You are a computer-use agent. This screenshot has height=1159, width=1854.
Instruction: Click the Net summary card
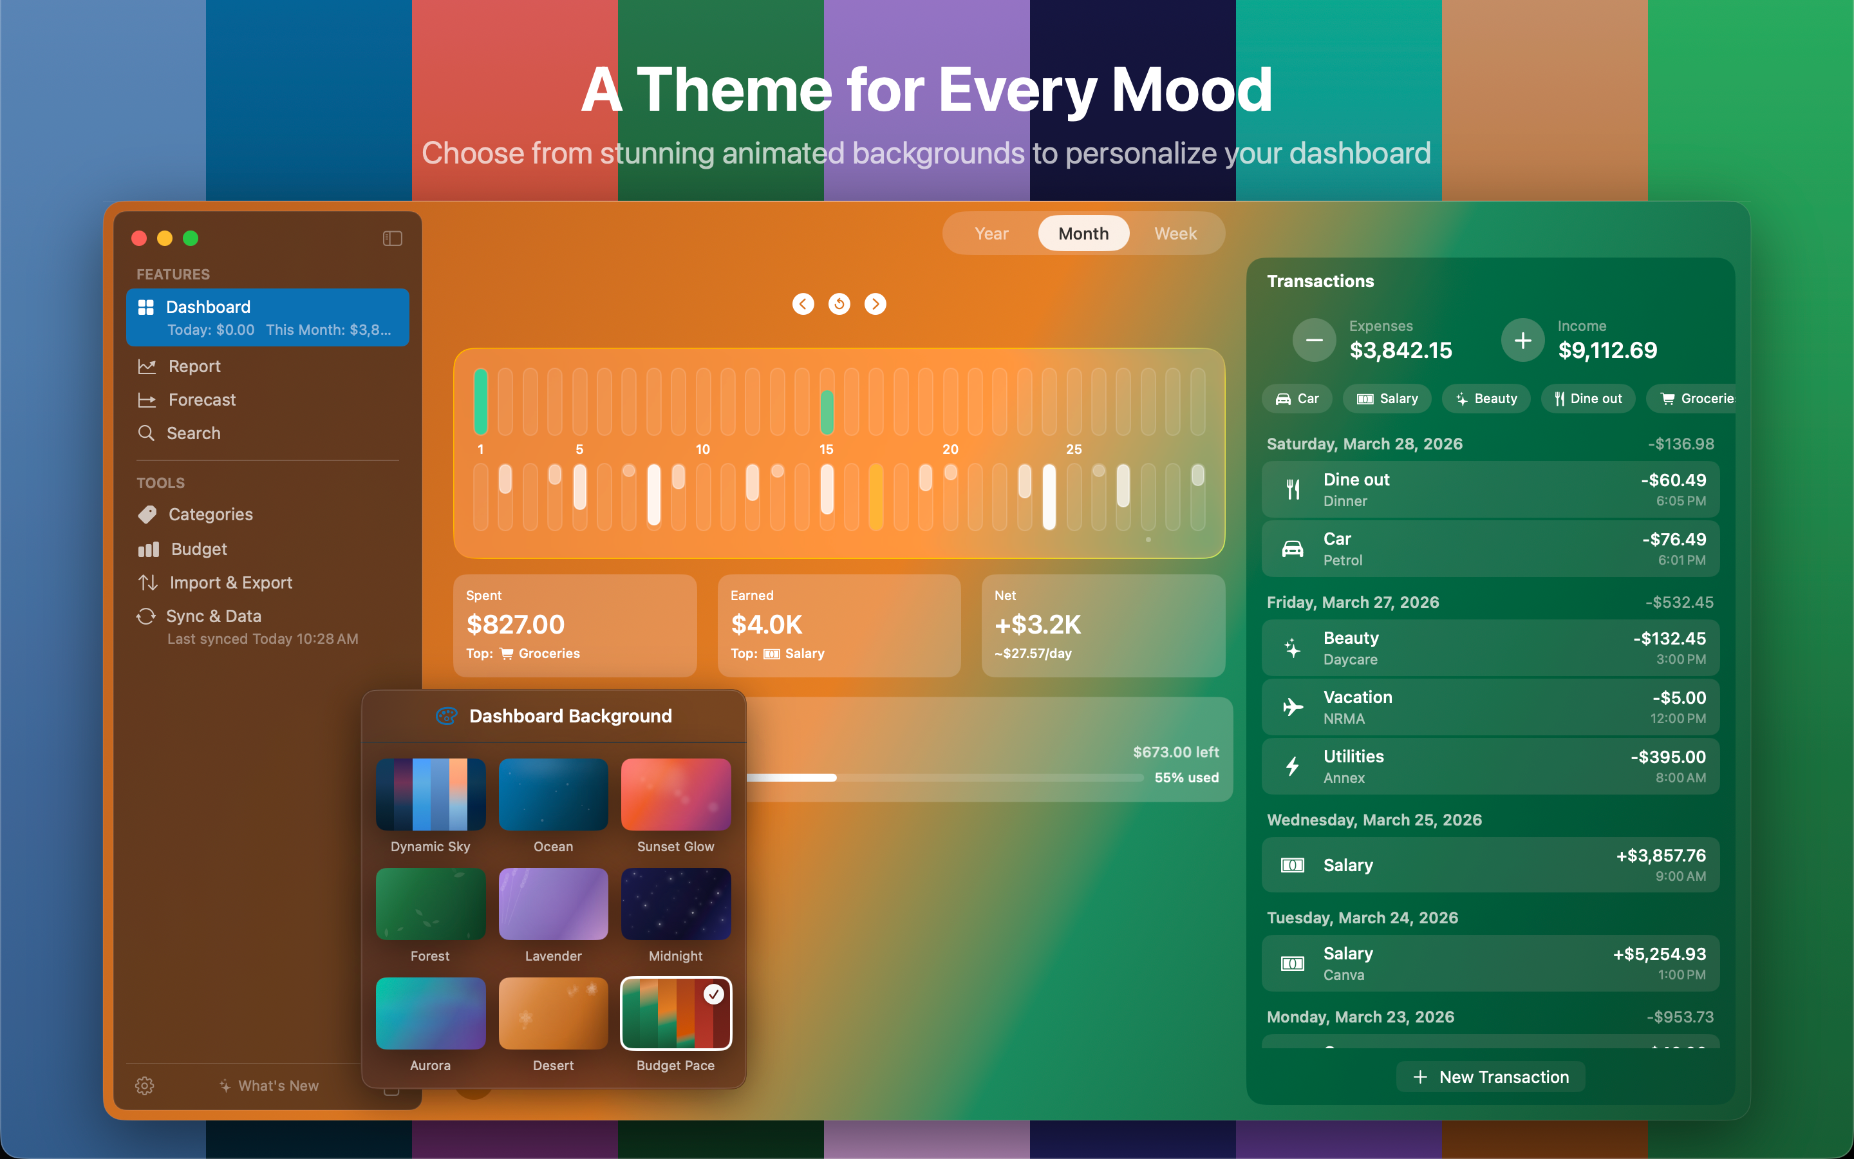[x=1103, y=625]
